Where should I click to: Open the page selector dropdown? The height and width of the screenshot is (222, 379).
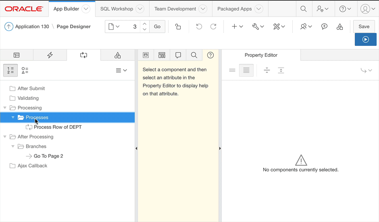pyautogui.click(x=114, y=27)
